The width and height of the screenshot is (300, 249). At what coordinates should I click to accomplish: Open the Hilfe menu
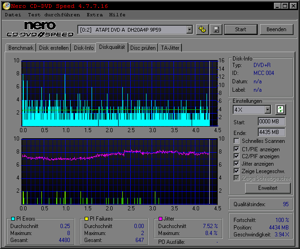pyautogui.click(x=117, y=15)
